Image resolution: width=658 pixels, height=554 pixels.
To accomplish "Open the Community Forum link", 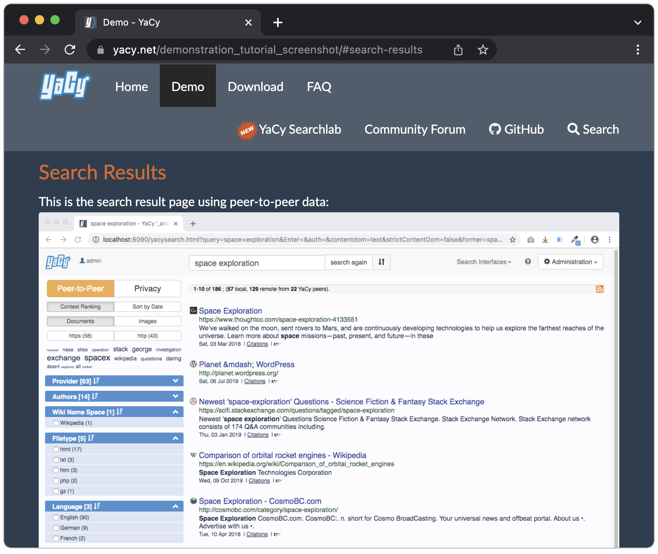I will [x=415, y=129].
